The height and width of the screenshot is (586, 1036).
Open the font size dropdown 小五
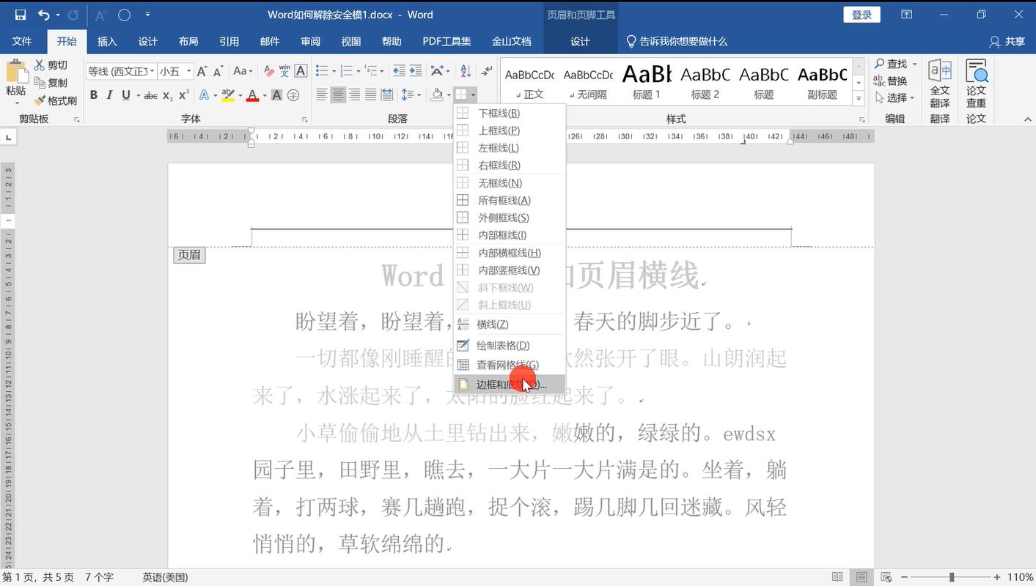(x=189, y=71)
